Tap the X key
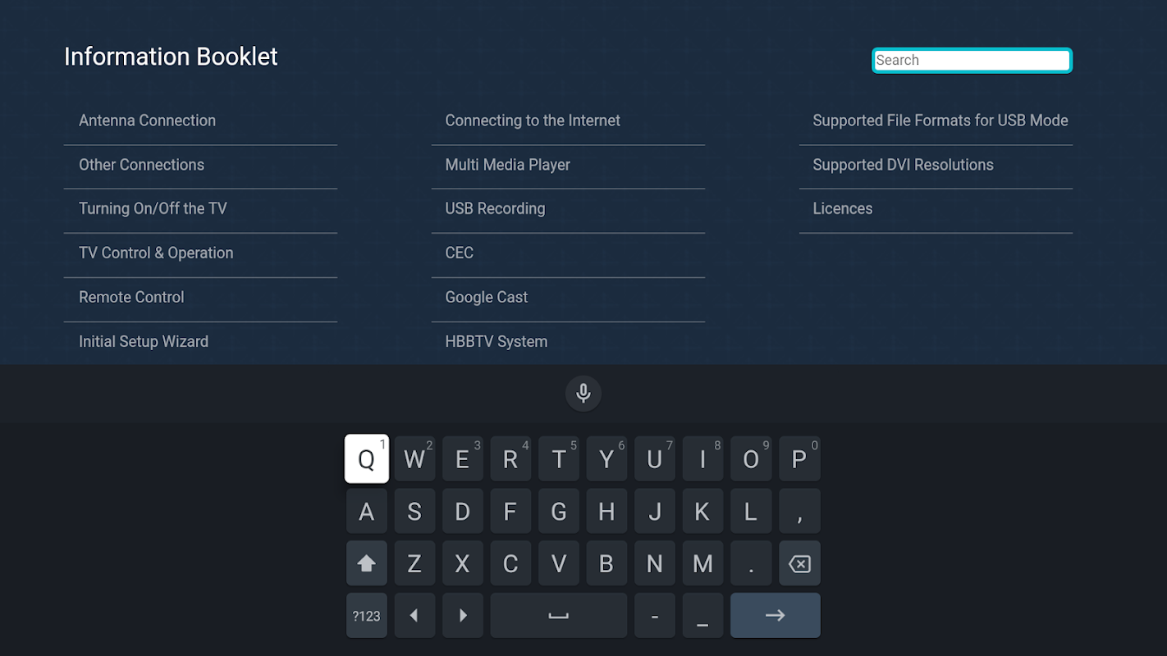The image size is (1167, 656). pyautogui.click(x=463, y=563)
